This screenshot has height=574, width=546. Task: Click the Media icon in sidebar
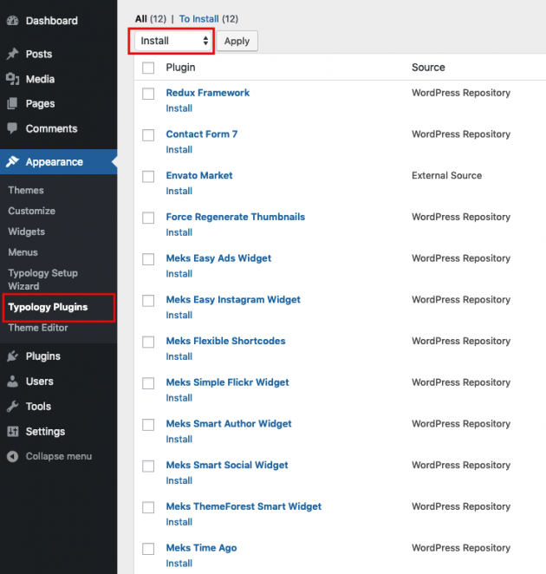click(12, 79)
